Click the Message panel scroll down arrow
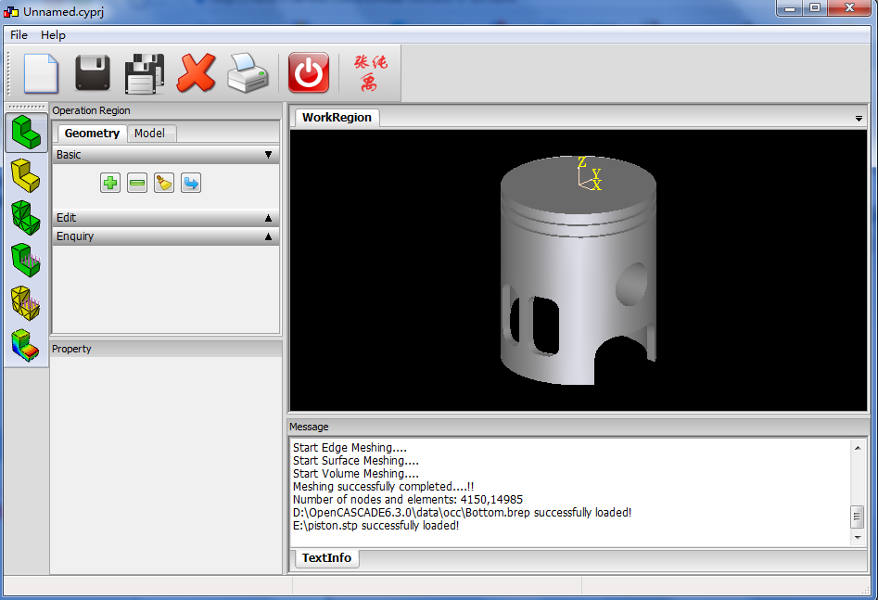Image resolution: width=878 pixels, height=600 pixels. tap(858, 538)
